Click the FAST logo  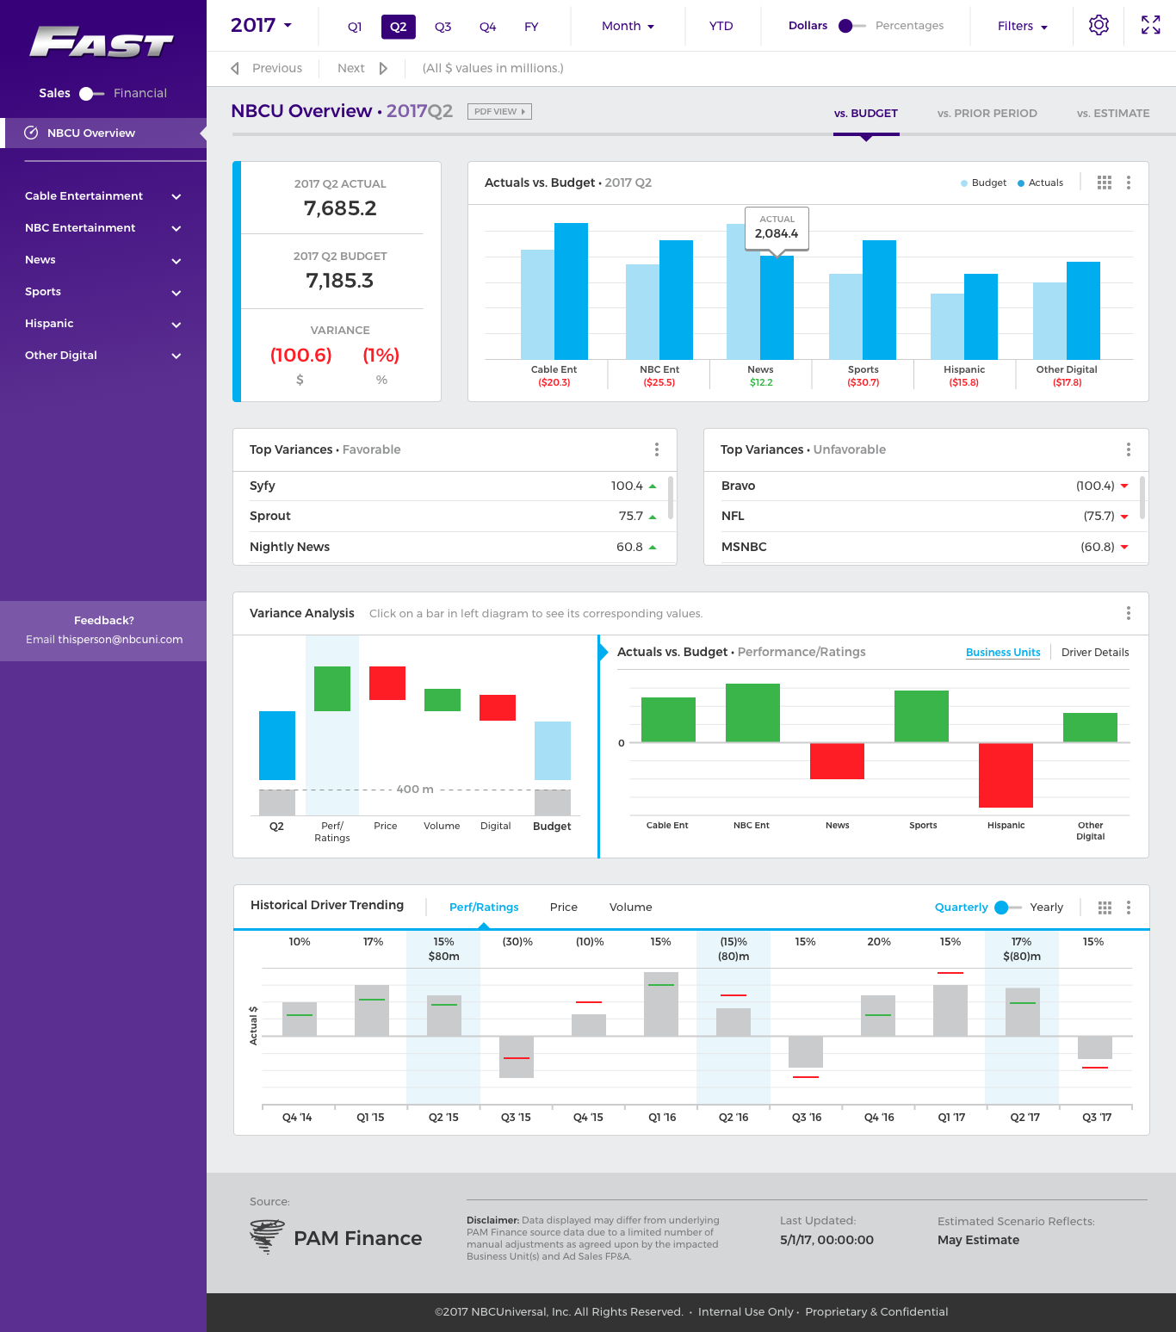click(102, 42)
